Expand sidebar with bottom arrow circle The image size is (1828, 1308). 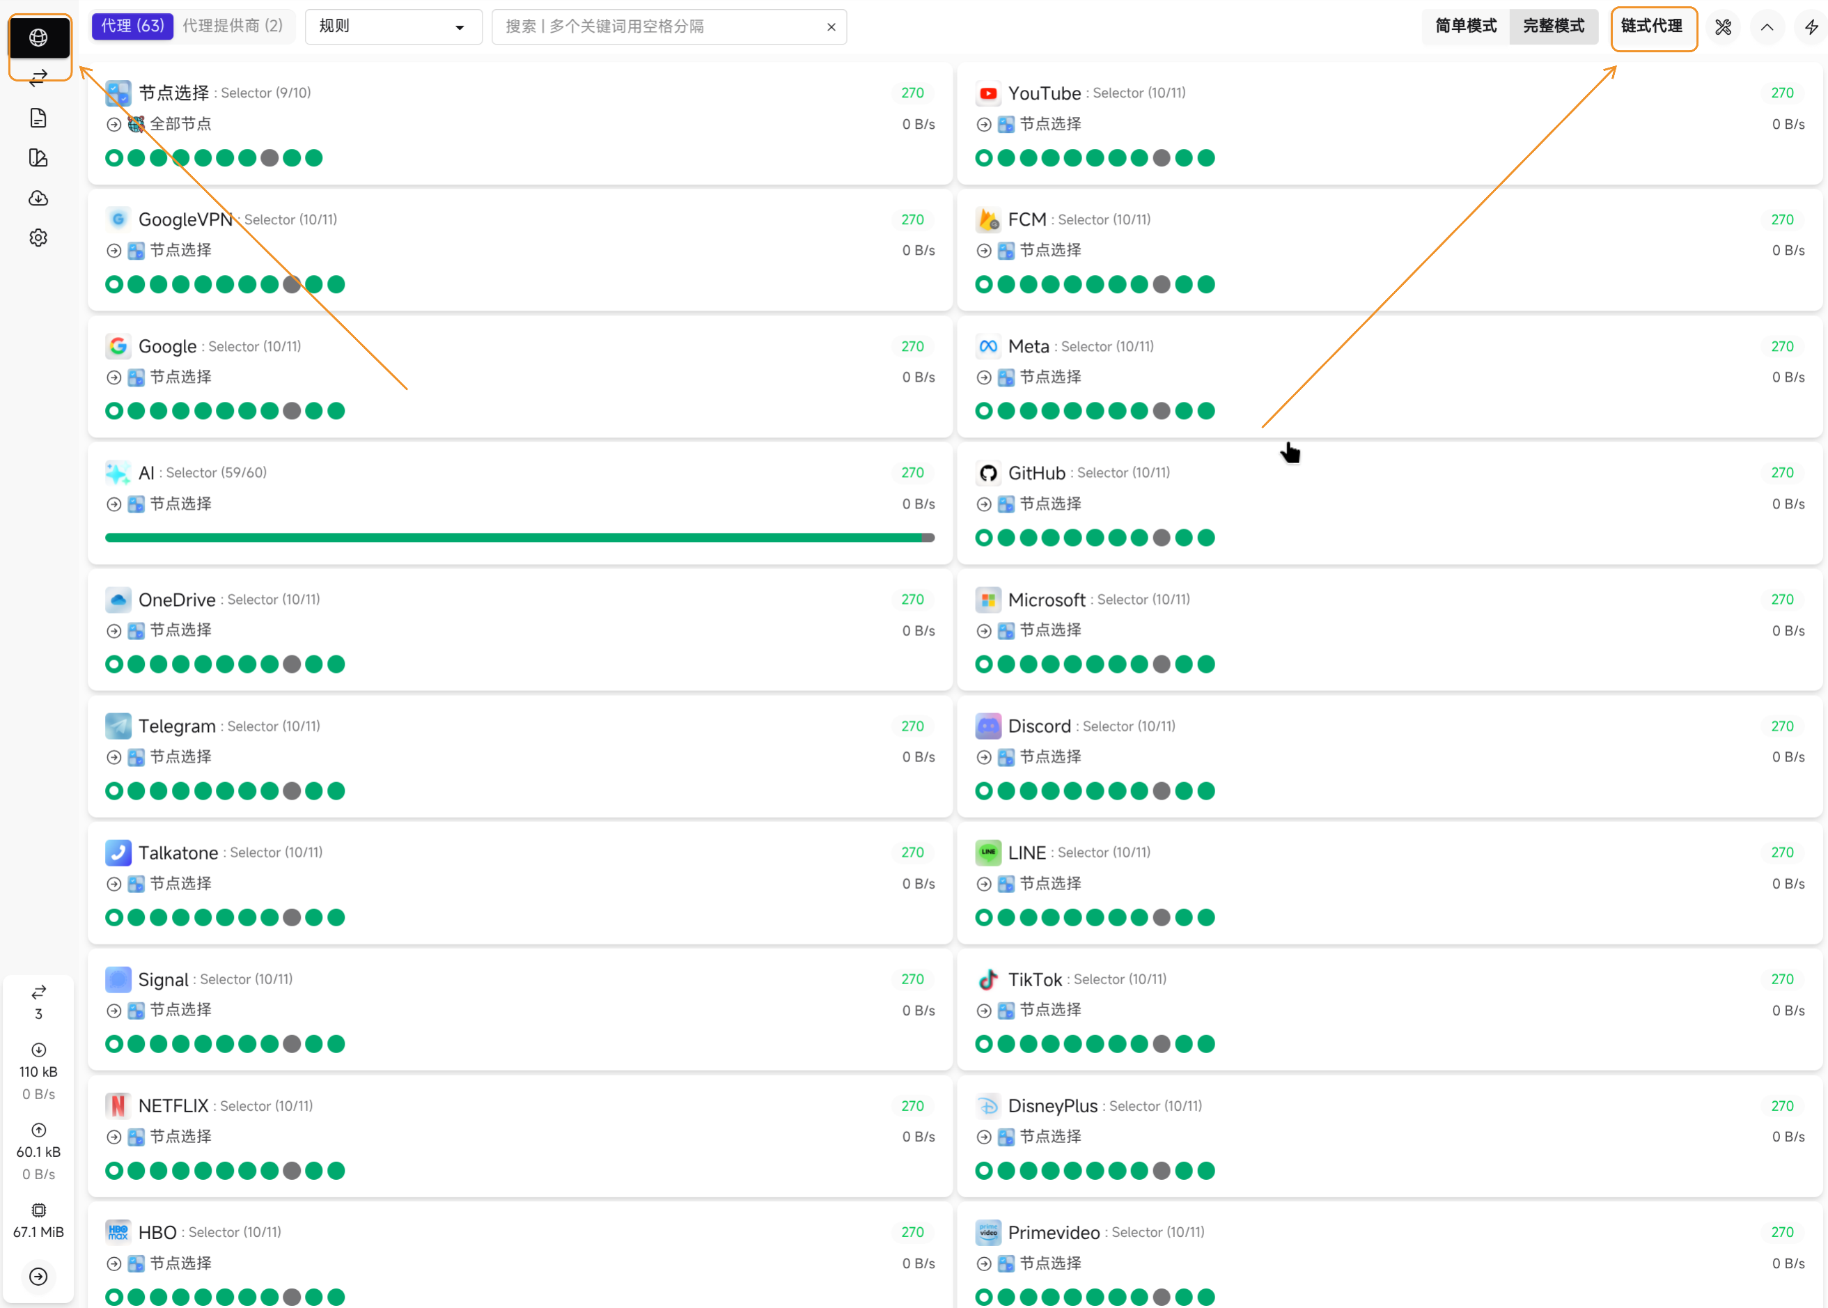pos(39,1276)
